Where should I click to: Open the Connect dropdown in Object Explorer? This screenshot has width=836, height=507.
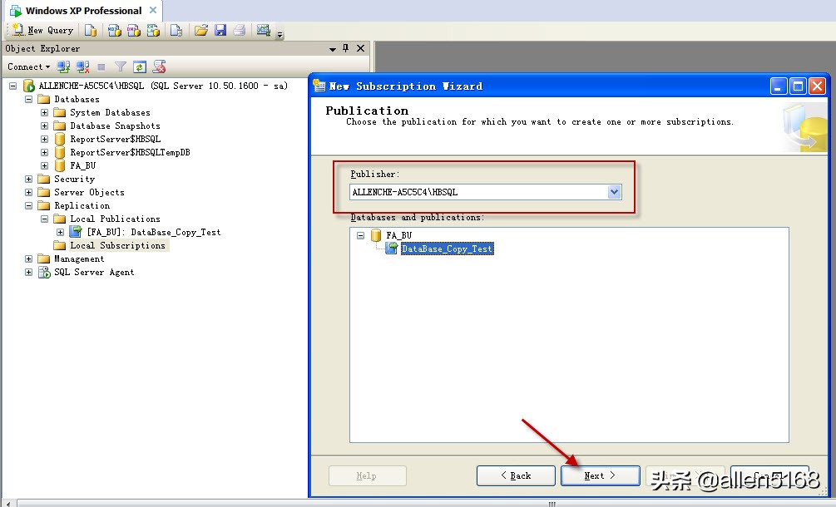click(29, 67)
